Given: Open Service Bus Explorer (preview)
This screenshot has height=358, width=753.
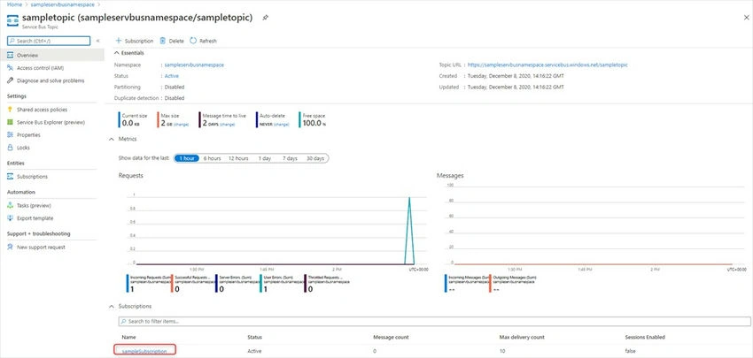Looking at the screenshot, I should coord(50,122).
